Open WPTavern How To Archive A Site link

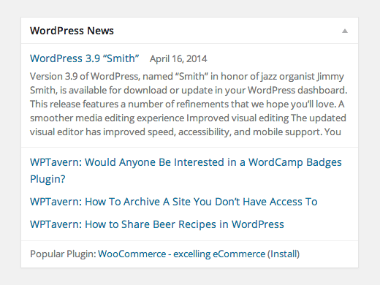click(174, 202)
